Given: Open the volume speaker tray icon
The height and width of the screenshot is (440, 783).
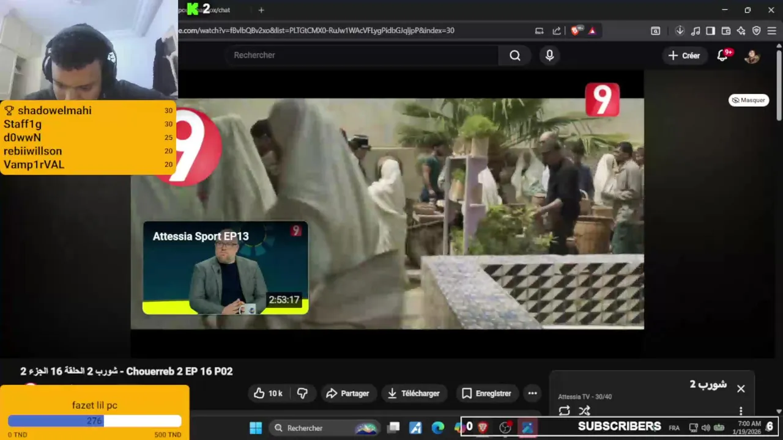Looking at the screenshot, I should tap(706, 428).
